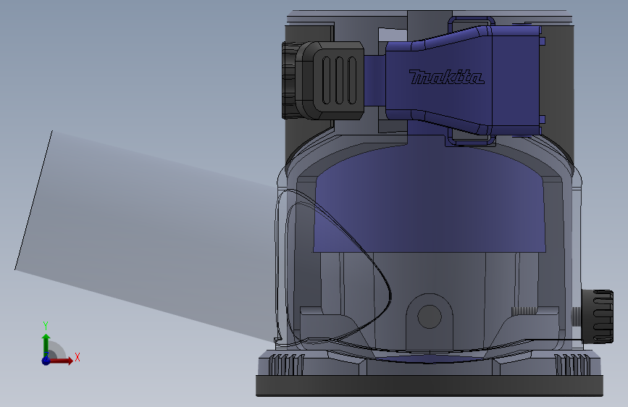
Task: Select the blue Z axis ball on triad
Action: 46,361
